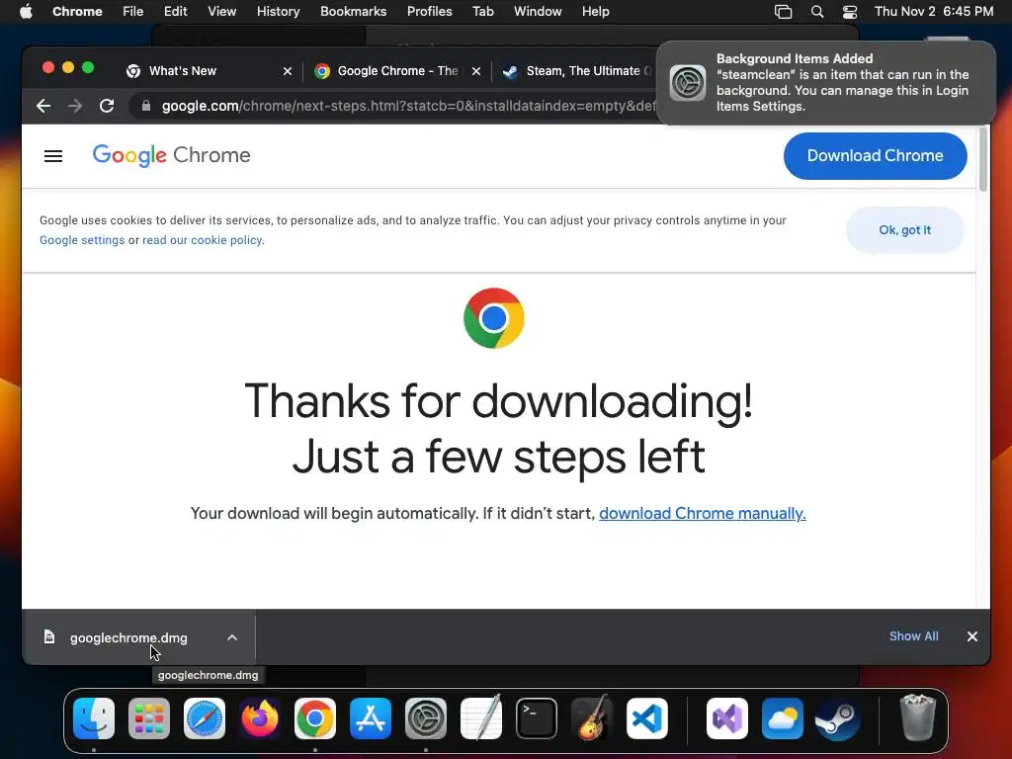This screenshot has height=759, width=1012.
Task: Open the Trash from the Dock
Action: click(x=917, y=717)
